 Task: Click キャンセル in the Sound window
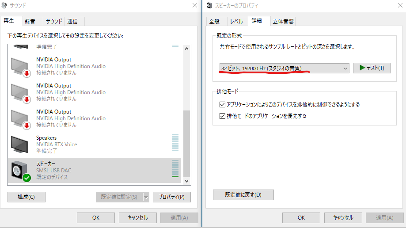138,218
